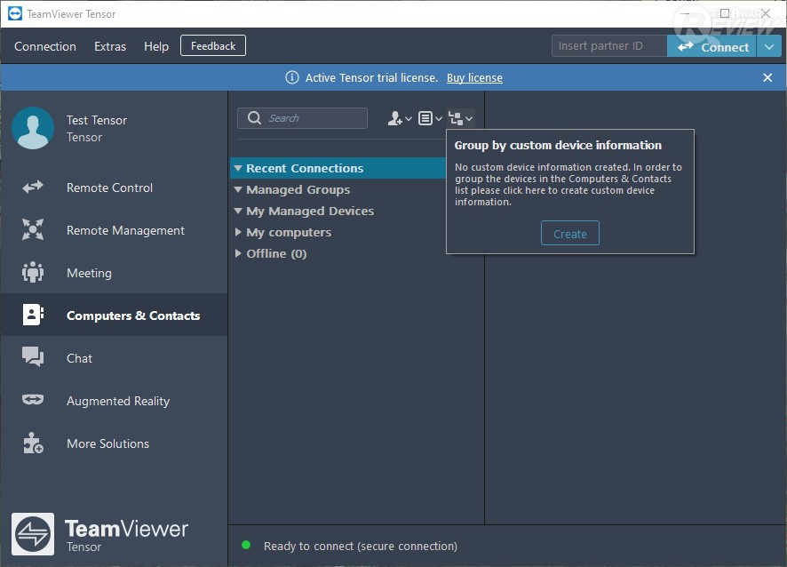Expand the My computers group

click(x=238, y=232)
